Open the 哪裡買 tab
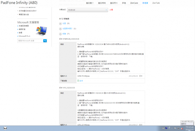Image resolution: width=195 pixels, height=131 pixels. [145, 3]
